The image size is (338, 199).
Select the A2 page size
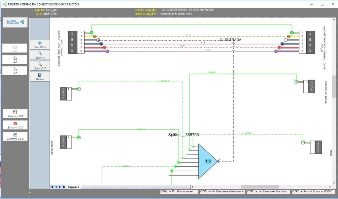(15, 71)
